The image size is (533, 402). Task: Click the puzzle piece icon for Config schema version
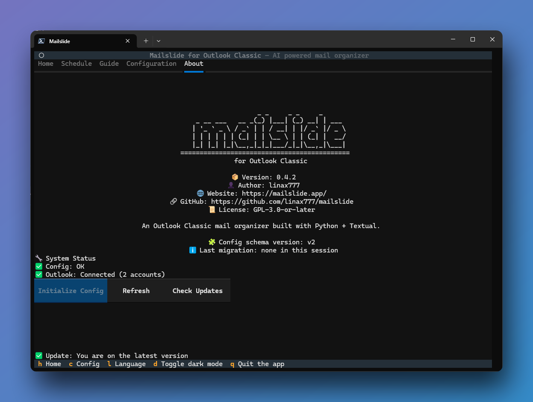tap(212, 242)
